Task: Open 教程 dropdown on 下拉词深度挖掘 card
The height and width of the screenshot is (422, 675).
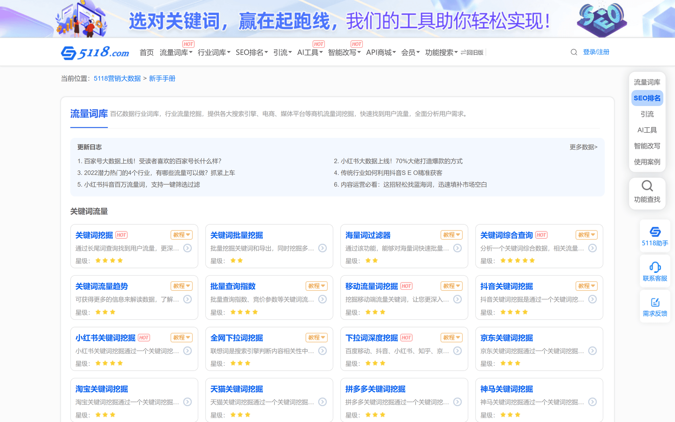Action: pyautogui.click(x=451, y=337)
